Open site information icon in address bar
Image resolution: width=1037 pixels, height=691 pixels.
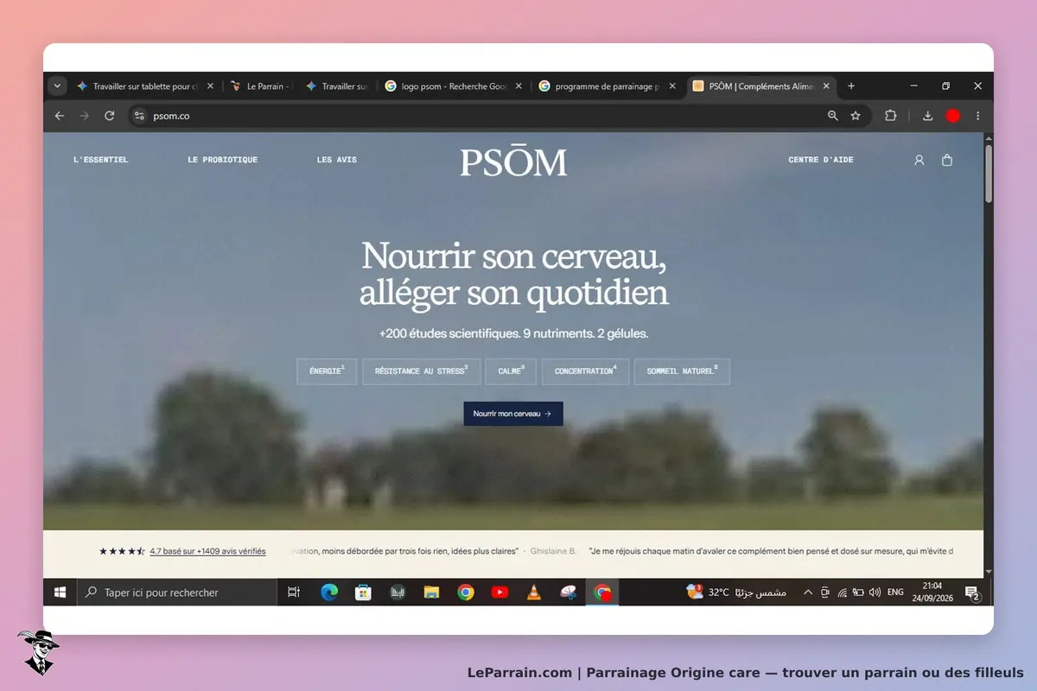139,116
